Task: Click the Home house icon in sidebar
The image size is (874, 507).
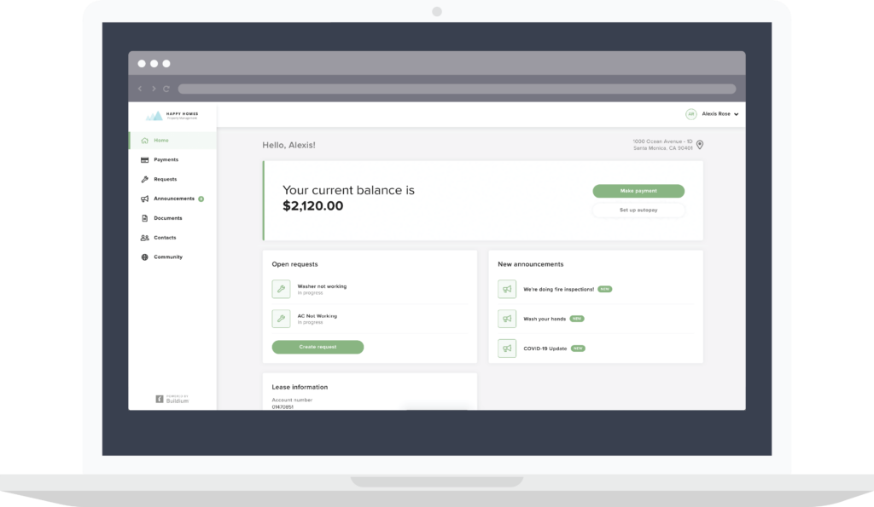Action: tap(145, 141)
